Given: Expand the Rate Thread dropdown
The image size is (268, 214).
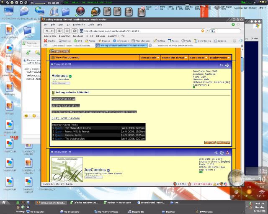Looking at the screenshot, I should click(x=198, y=58).
